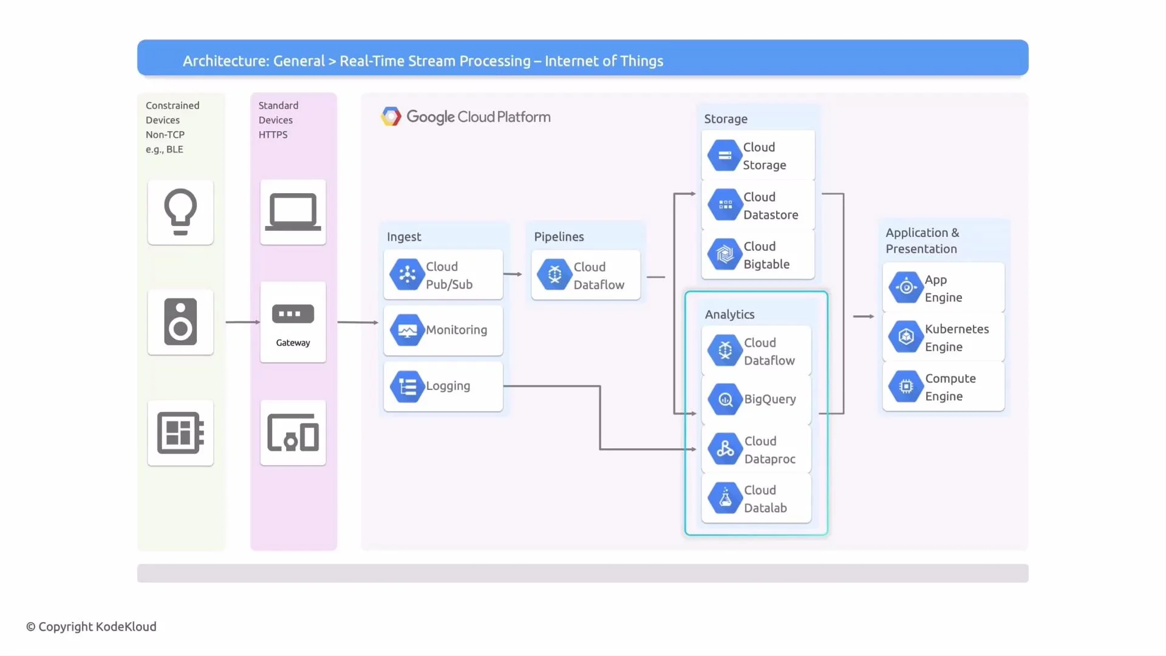Click the Cloud Dataproc label text
1166x656 pixels.
(769, 450)
